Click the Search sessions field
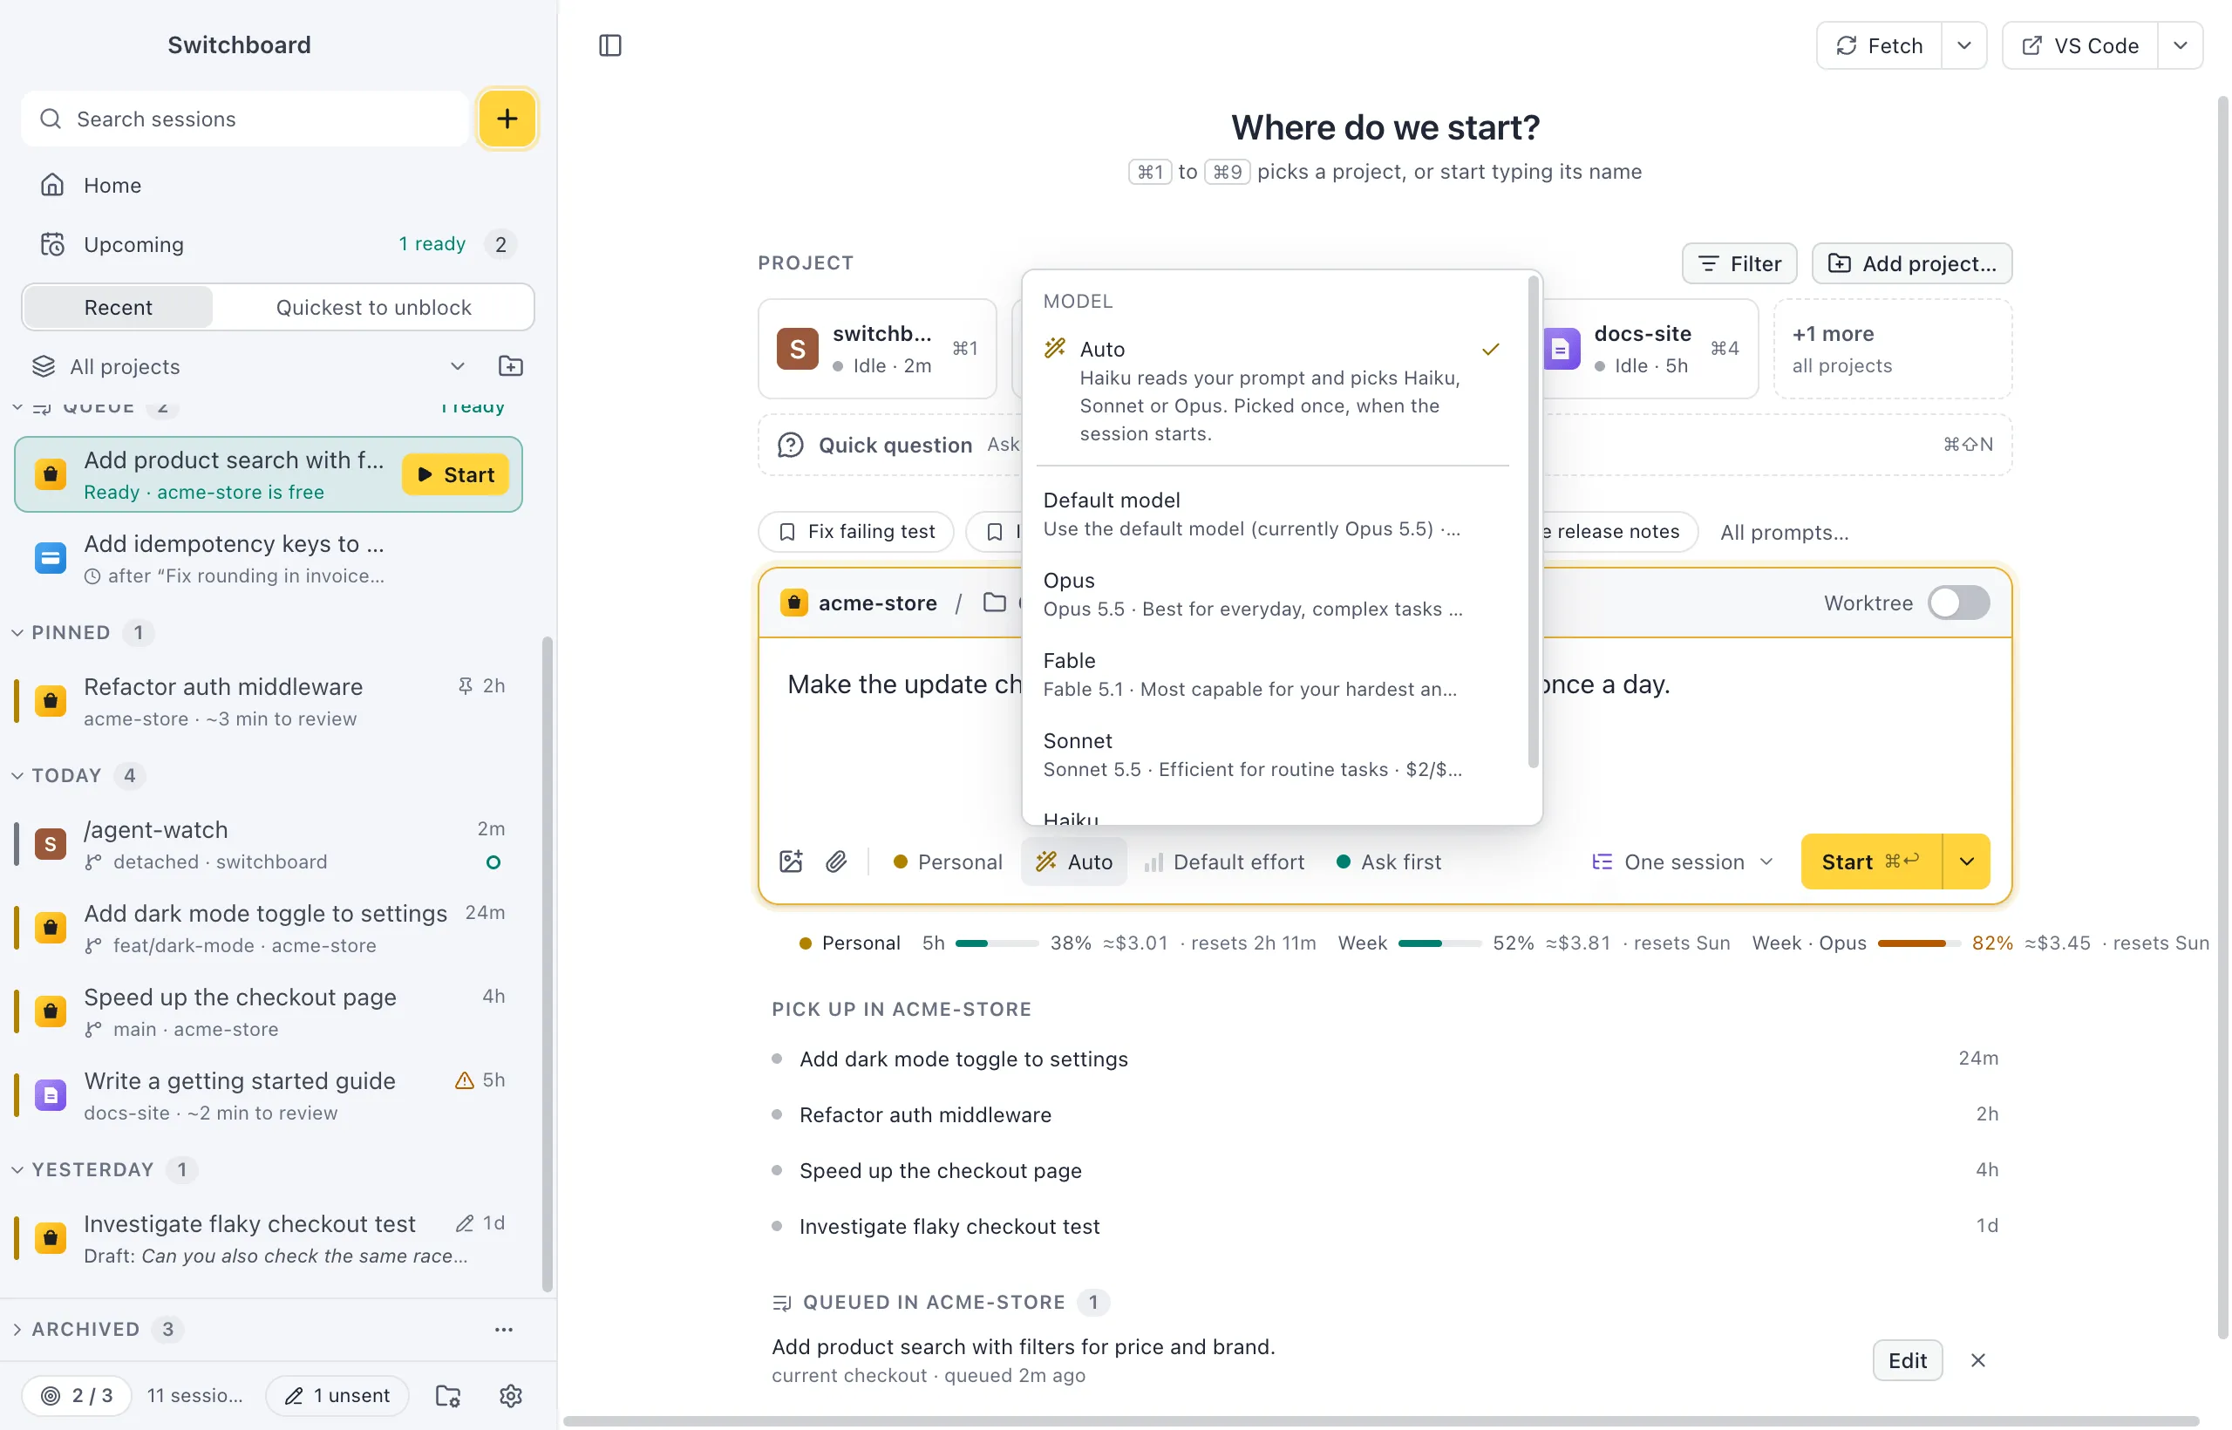 [245, 119]
